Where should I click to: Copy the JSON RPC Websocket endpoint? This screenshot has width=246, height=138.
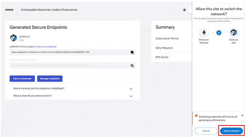(132, 66)
